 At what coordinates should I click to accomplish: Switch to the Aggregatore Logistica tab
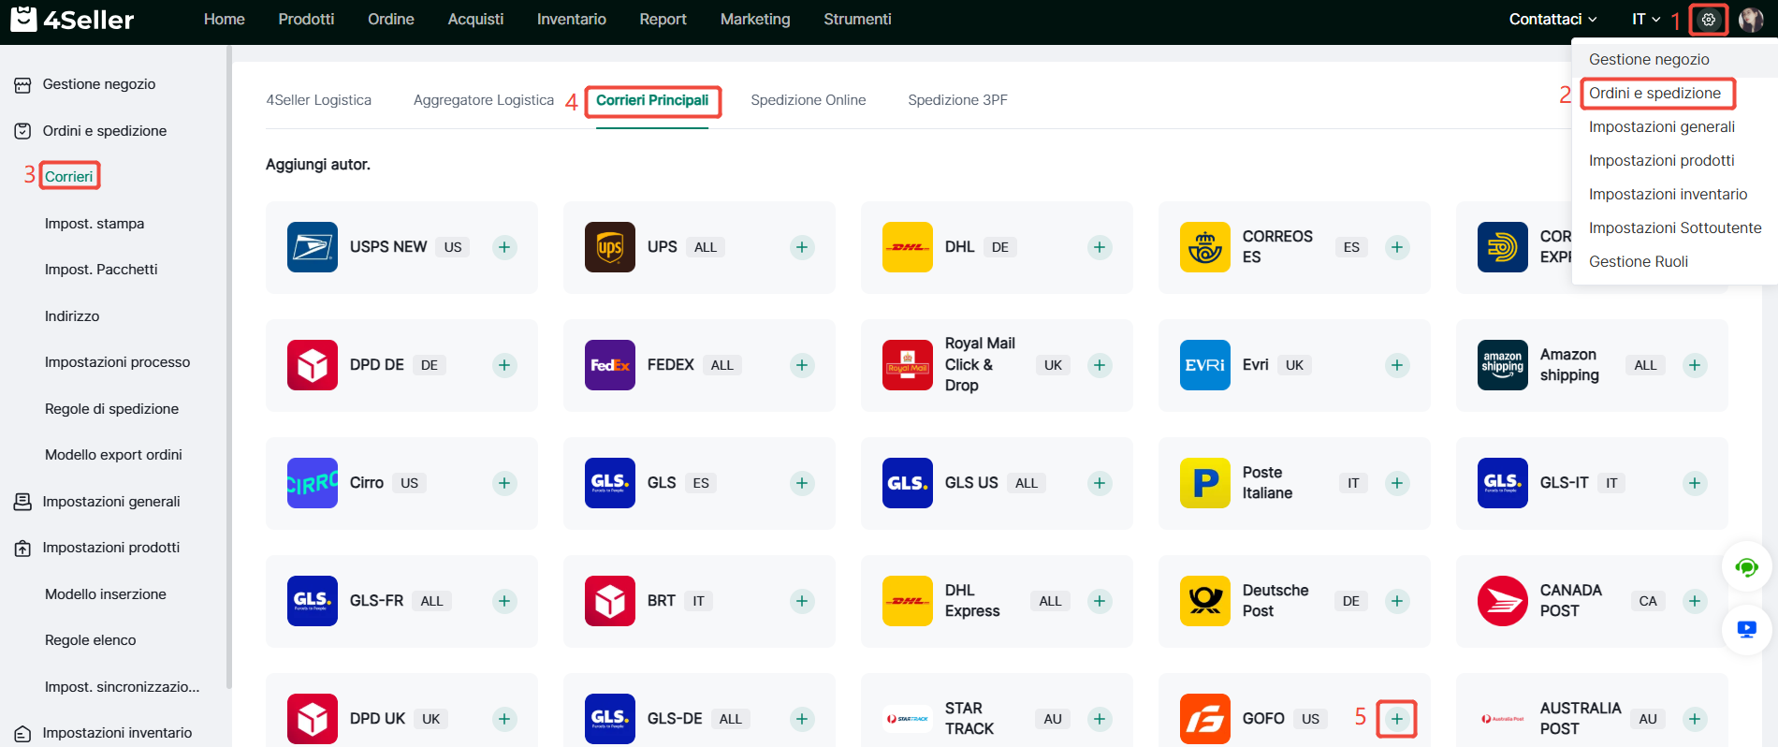[483, 100]
